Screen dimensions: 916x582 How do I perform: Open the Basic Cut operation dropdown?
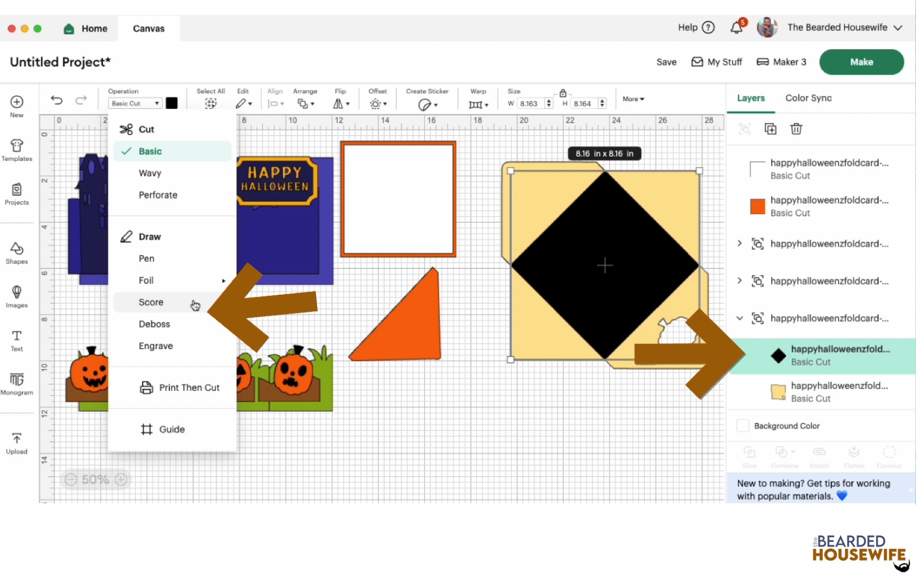click(x=135, y=104)
